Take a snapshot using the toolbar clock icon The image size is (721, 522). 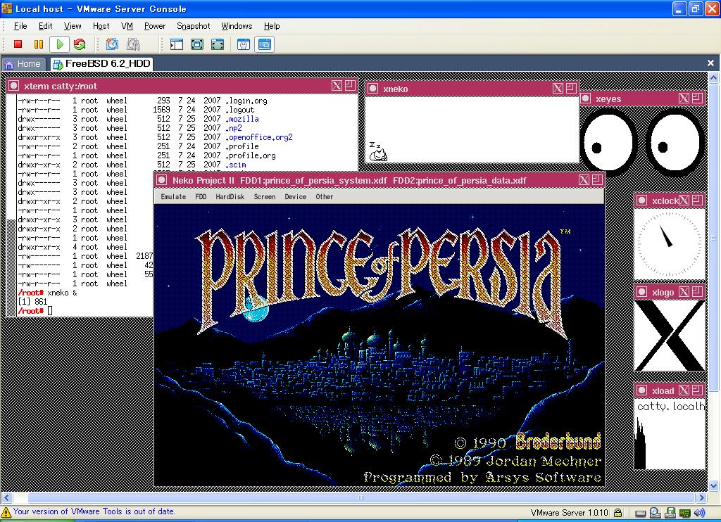[112, 44]
